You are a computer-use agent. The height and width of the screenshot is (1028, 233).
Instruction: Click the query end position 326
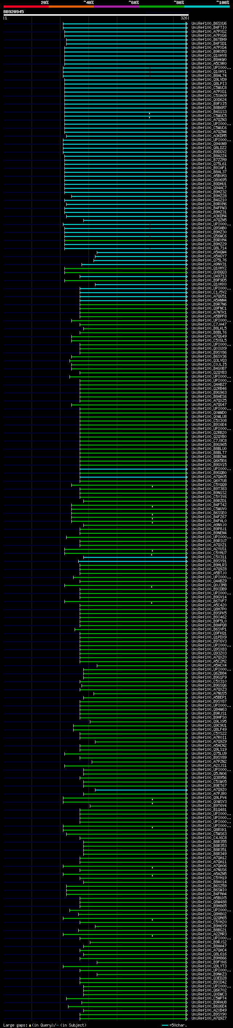(x=184, y=18)
